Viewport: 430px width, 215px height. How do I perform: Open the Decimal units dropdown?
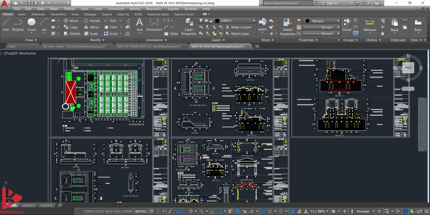[365, 211]
